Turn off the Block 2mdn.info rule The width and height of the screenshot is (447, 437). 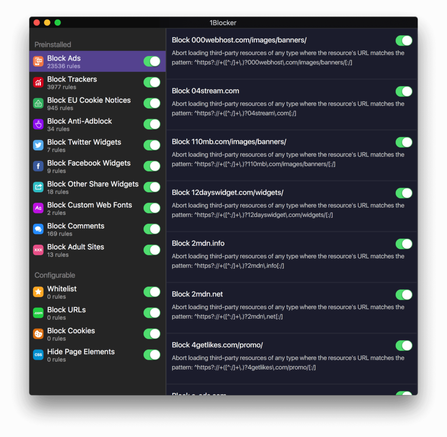click(x=404, y=244)
